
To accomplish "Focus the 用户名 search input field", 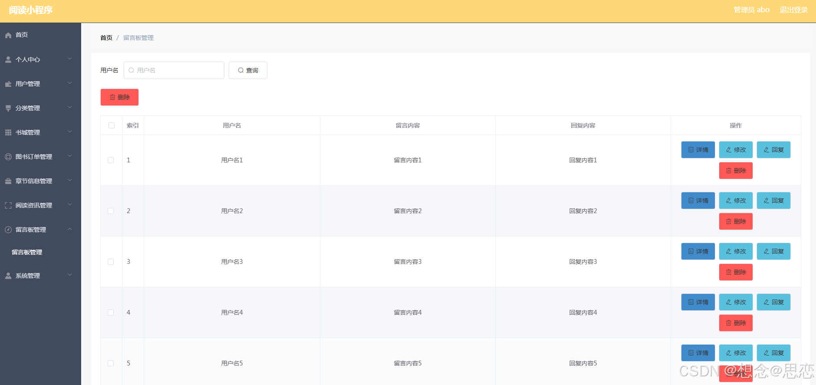I will tap(174, 70).
